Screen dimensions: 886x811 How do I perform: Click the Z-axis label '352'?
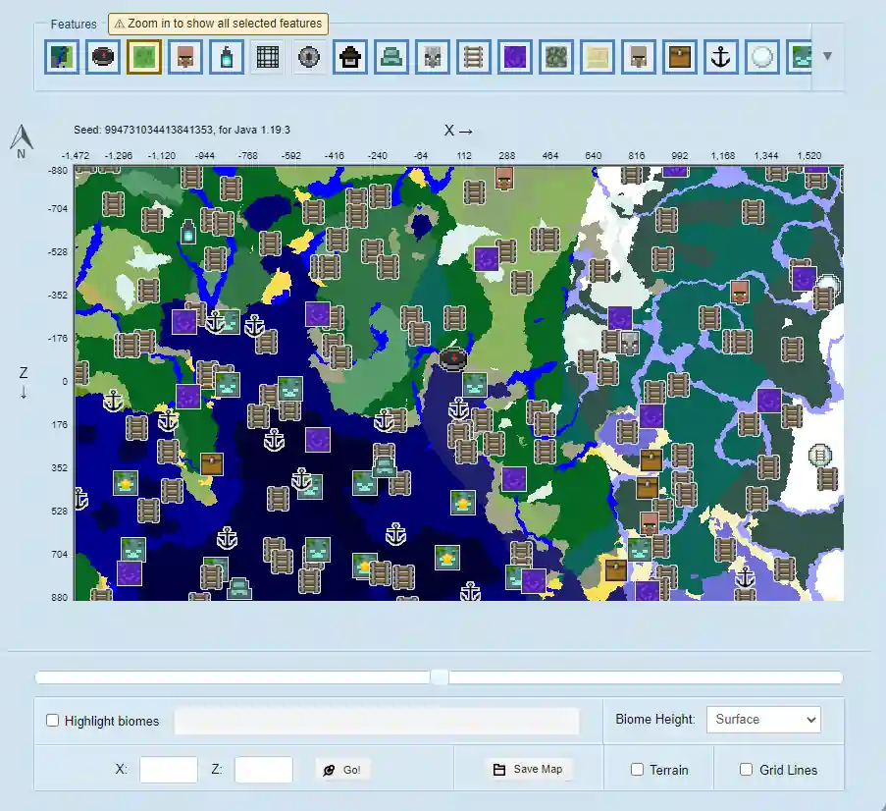click(x=59, y=467)
